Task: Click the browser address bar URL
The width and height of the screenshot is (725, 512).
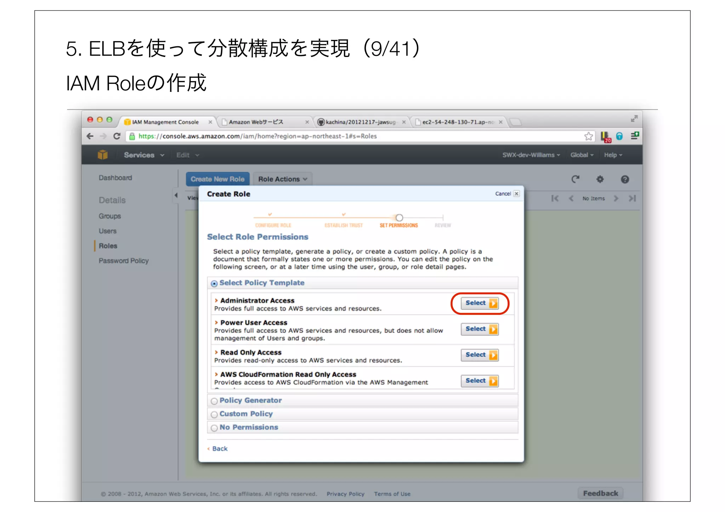Action: click(x=258, y=136)
